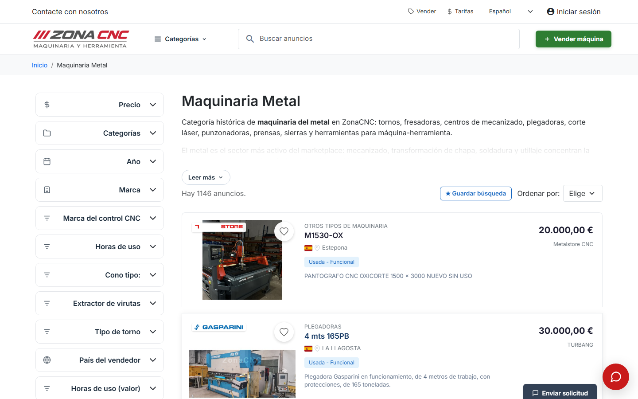Click the Buscar anuncios search field

point(379,39)
